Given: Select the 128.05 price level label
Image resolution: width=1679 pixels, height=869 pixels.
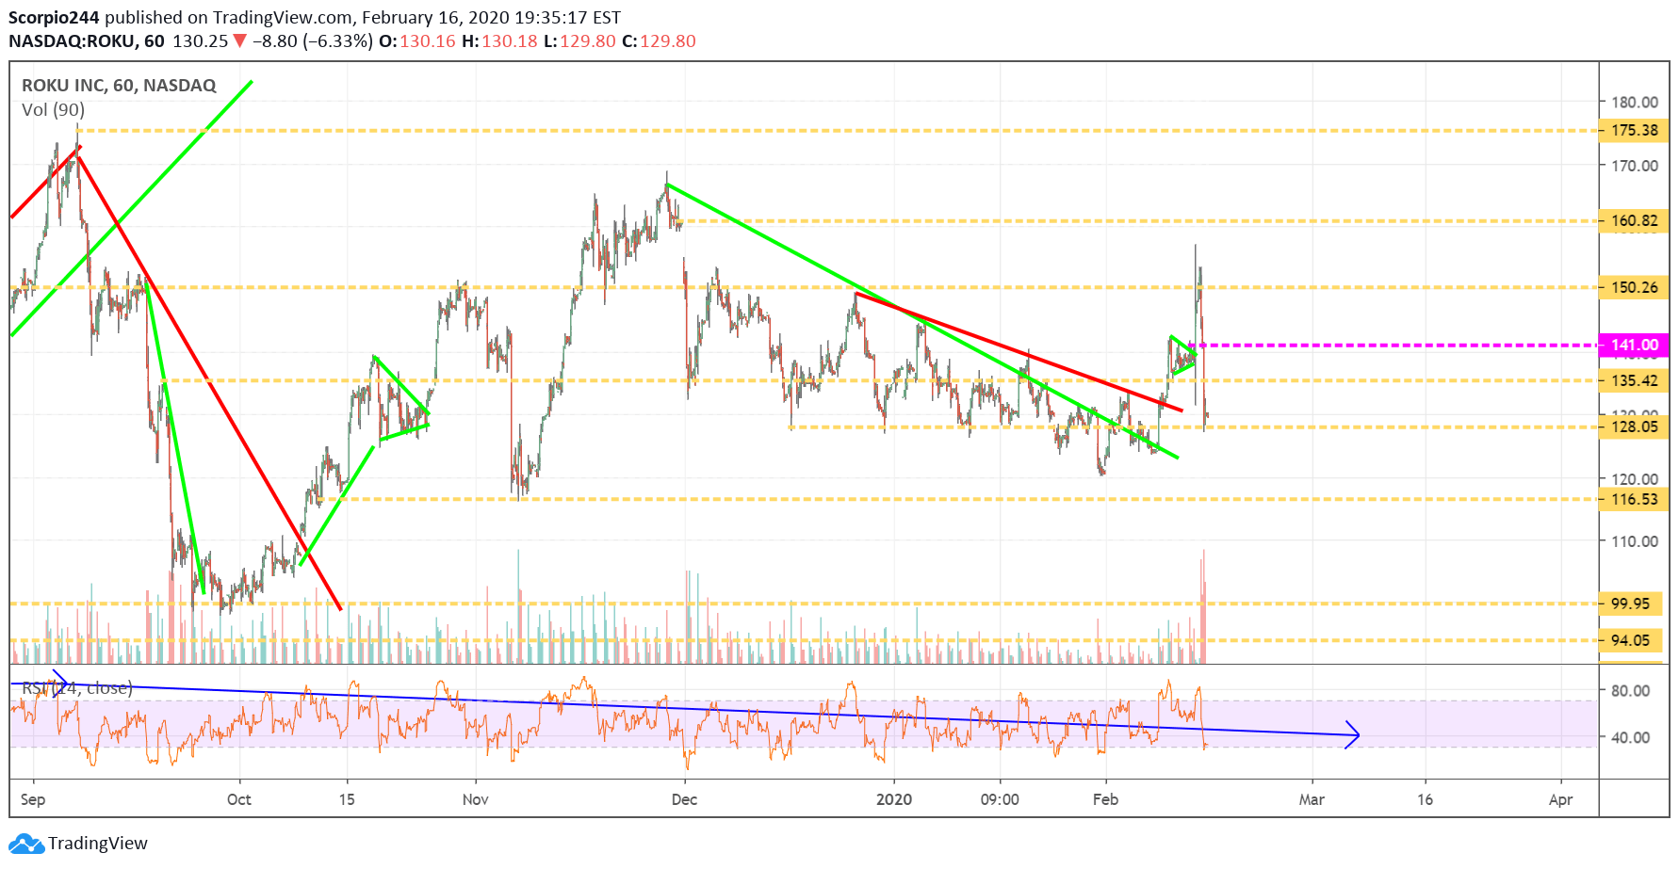Looking at the screenshot, I should pyautogui.click(x=1634, y=426).
